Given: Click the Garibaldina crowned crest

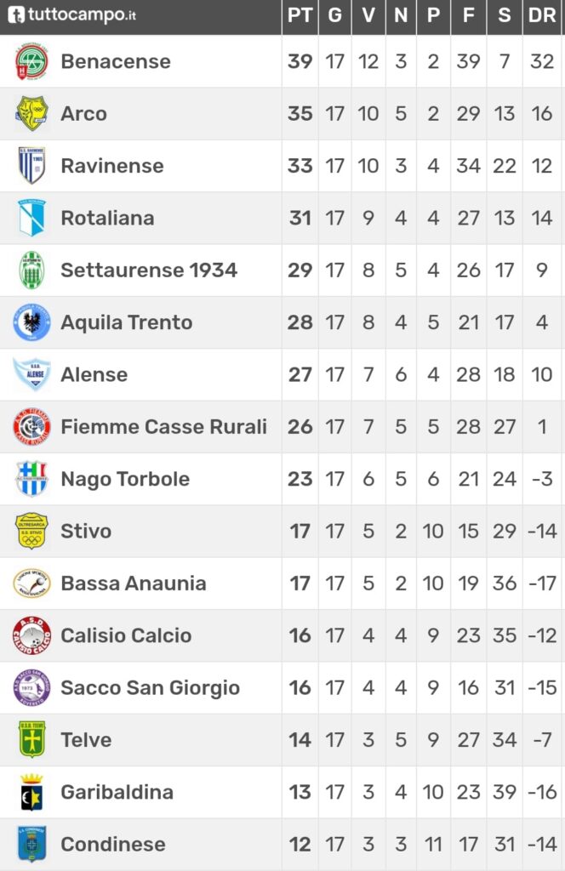Looking at the screenshot, I should pyautogui.click(x=31, y=792).
